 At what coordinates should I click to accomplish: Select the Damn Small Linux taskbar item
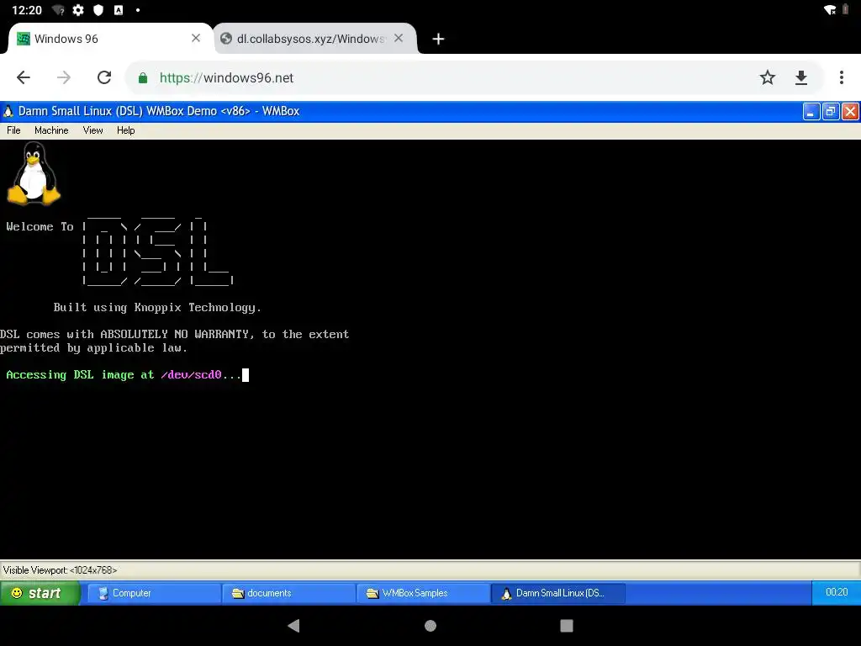[558, 593]
